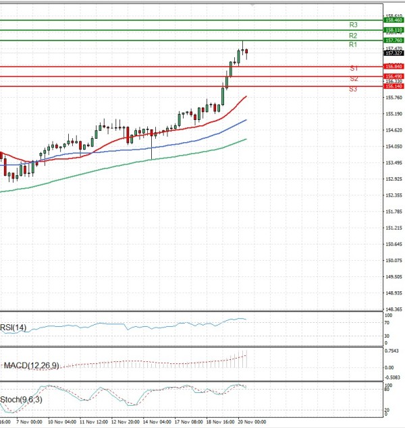Viewport: 405px width, 428px height.
Task: Click the chart shift triangle marker at top
Action: [x=253, y=3]
